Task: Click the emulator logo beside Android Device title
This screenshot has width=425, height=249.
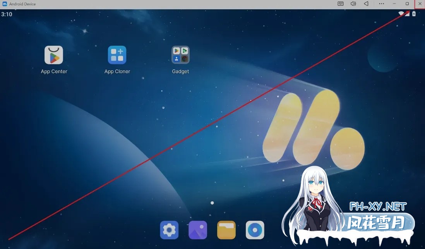Action: [5, 4]
